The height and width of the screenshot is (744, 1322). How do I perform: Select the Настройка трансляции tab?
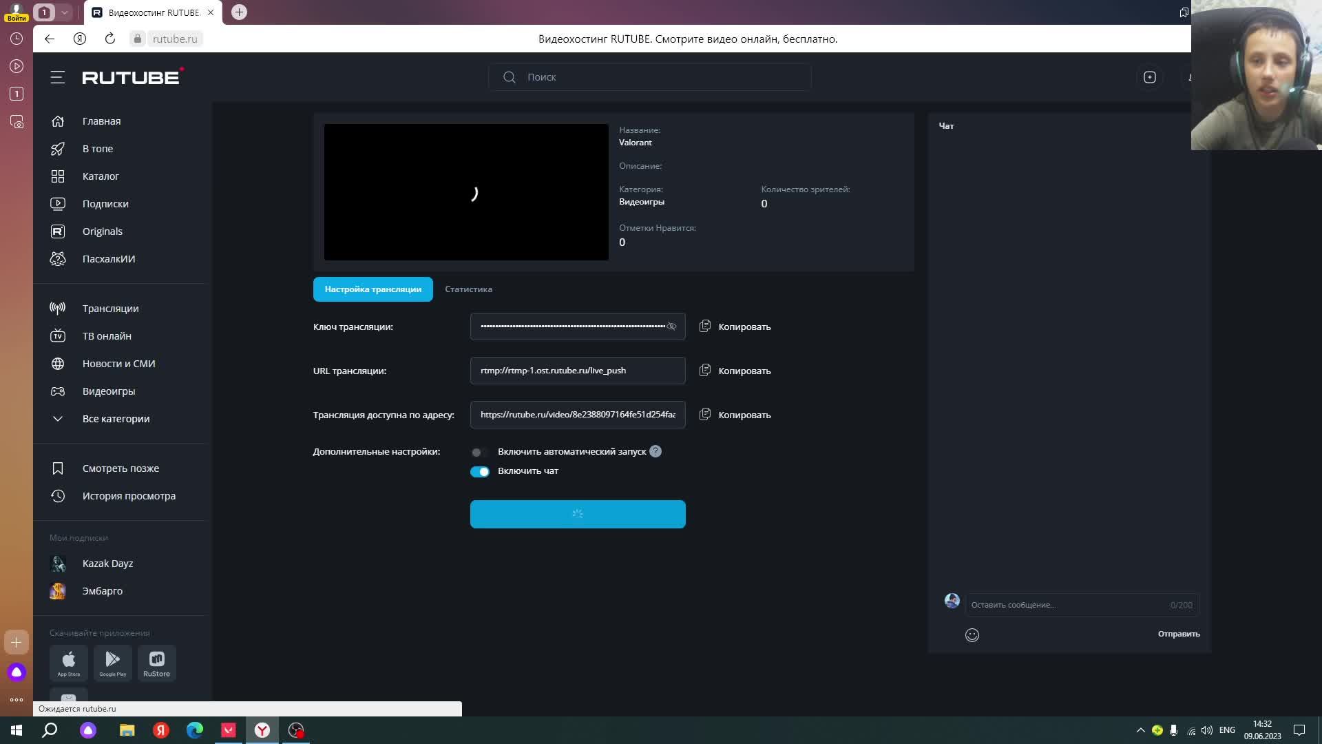373,289
